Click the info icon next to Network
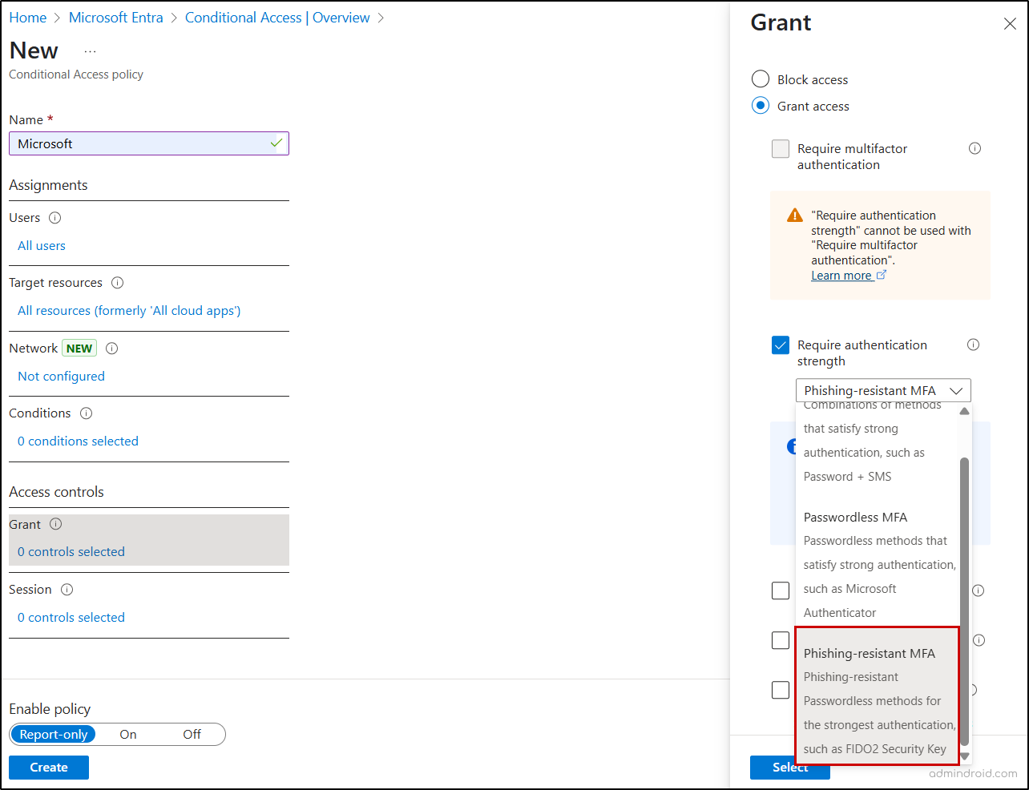The width and height of the screenshot is (1029, 790). click(112, 349)
